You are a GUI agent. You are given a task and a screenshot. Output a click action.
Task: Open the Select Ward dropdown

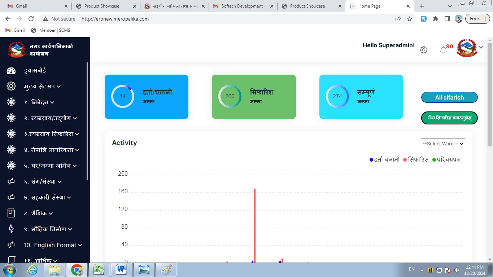[x=443, y=144]
